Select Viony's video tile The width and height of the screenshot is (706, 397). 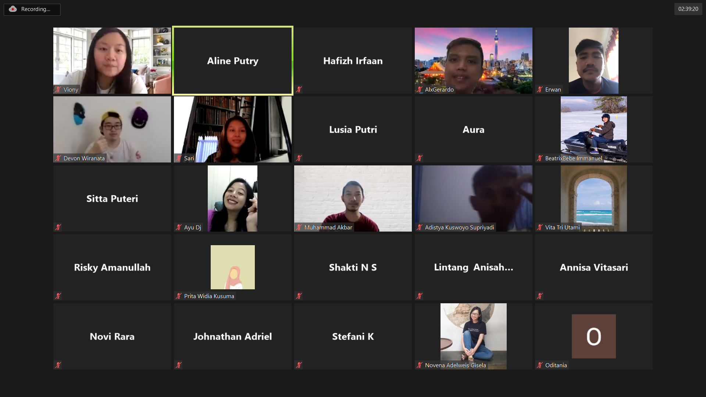coord(112,61)
